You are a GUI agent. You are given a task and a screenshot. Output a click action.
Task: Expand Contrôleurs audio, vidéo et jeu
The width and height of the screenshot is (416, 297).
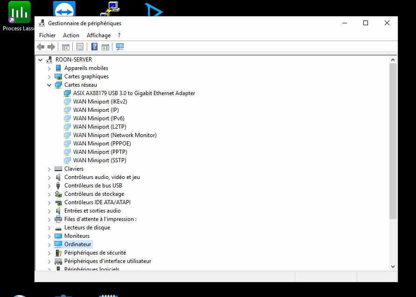(x=49, y=177)
